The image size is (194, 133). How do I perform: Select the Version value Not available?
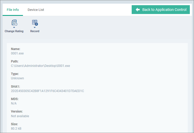point(20,116)
